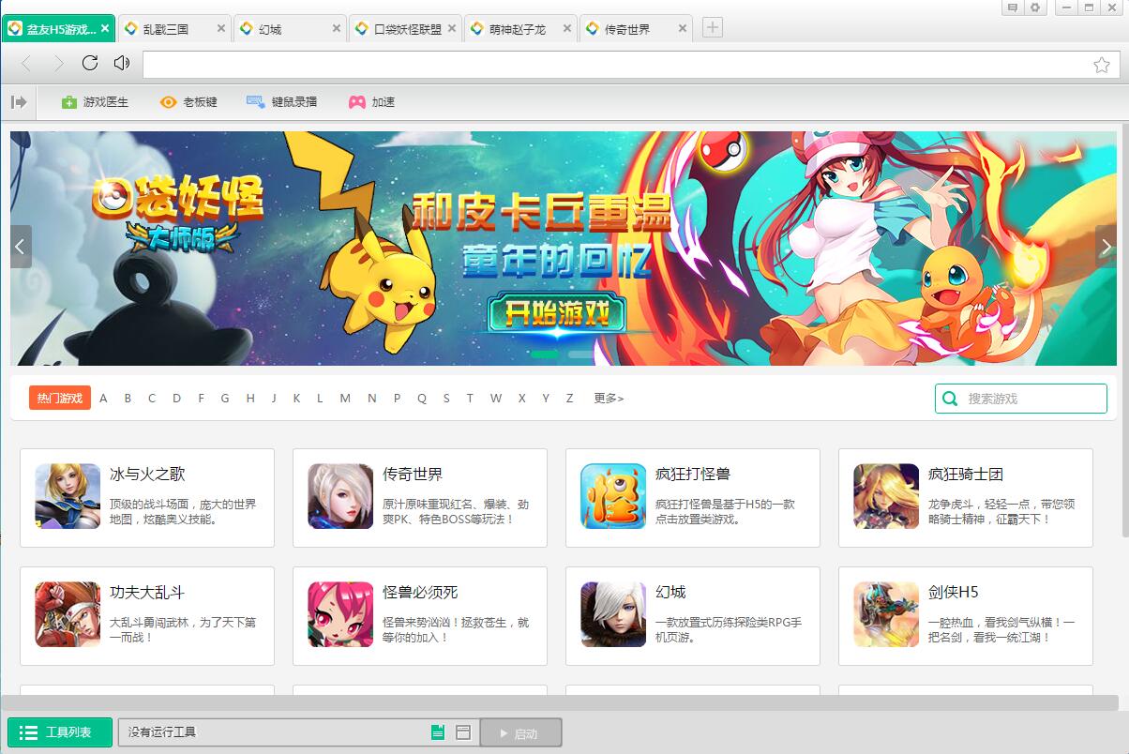This screenshot has width=1129, height=754.
Task: Close the 盆友H5游戏 tab
Action: pyautogui.click(x=105, y=29)
